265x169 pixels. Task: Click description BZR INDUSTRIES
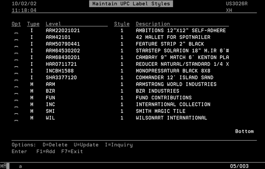coord(158,91)
